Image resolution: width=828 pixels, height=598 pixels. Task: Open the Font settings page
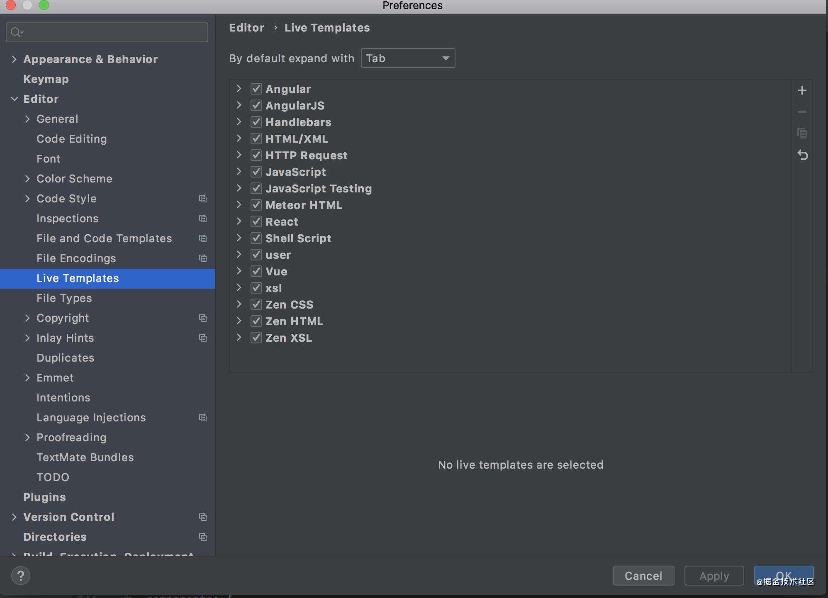click(x=49, y=159)
